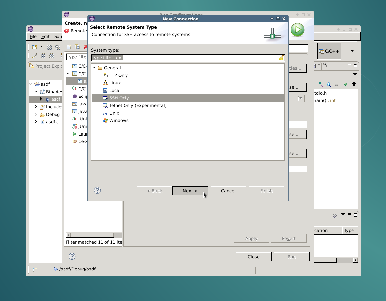Image resolution: width=386 pixels, height=301 pixels.
Task: Click the Windows flag icon in list
Action: click(x=105, y=120)
